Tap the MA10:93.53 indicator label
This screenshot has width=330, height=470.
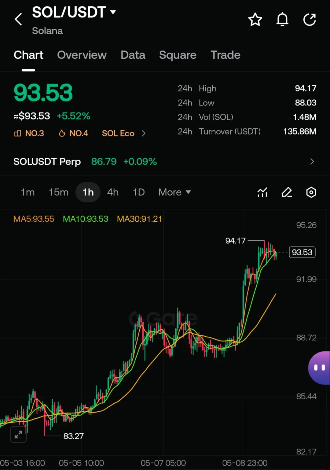[86, 219]
